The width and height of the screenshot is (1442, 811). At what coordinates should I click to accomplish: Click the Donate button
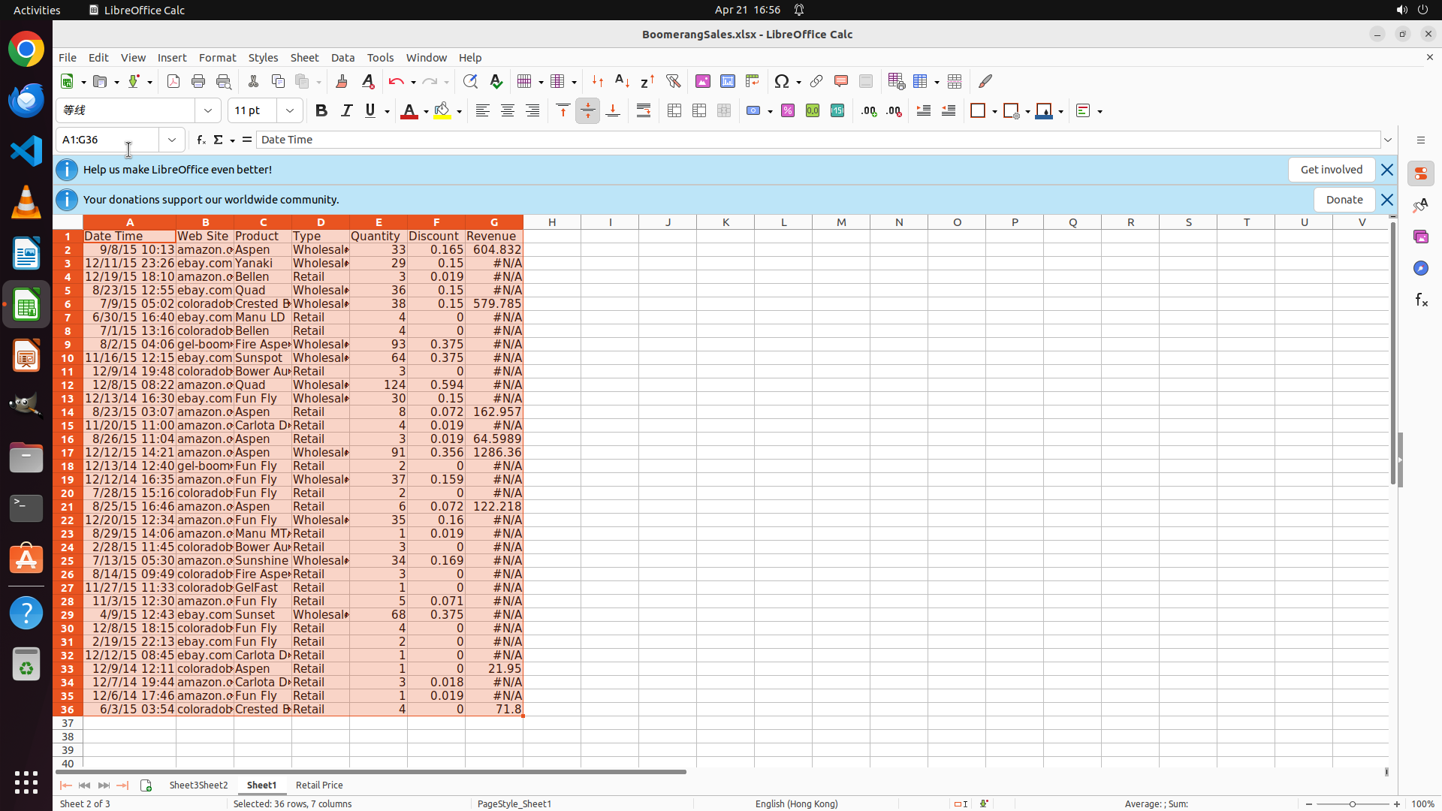1344,200
